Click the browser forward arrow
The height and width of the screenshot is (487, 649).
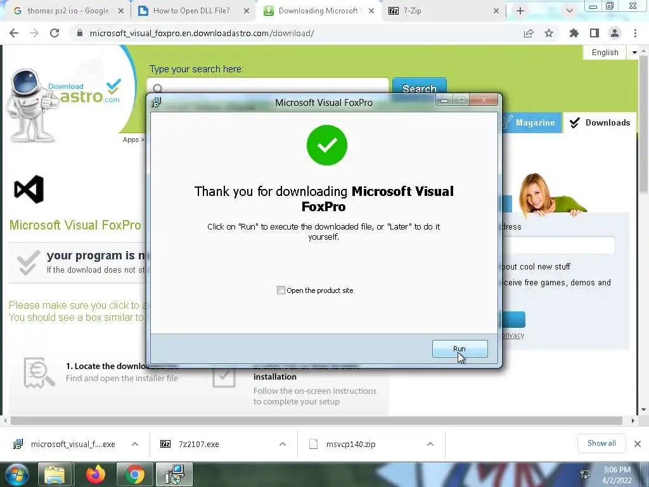coord(34,33)
